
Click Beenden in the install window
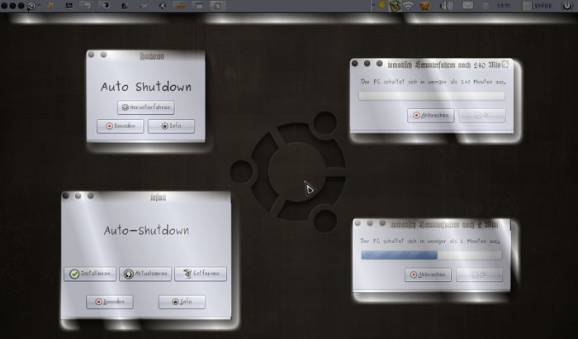pyautogui.click(x=110, y=302)
